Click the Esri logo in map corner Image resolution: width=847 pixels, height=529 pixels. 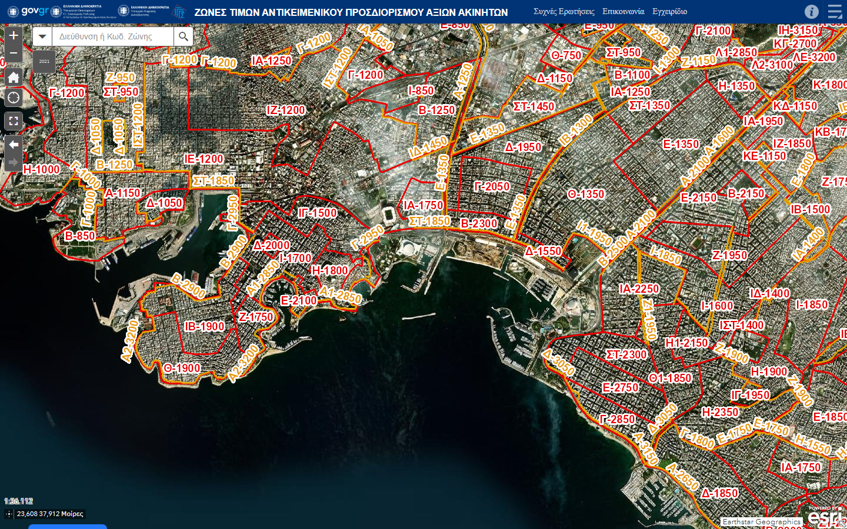tap(826, 517)
